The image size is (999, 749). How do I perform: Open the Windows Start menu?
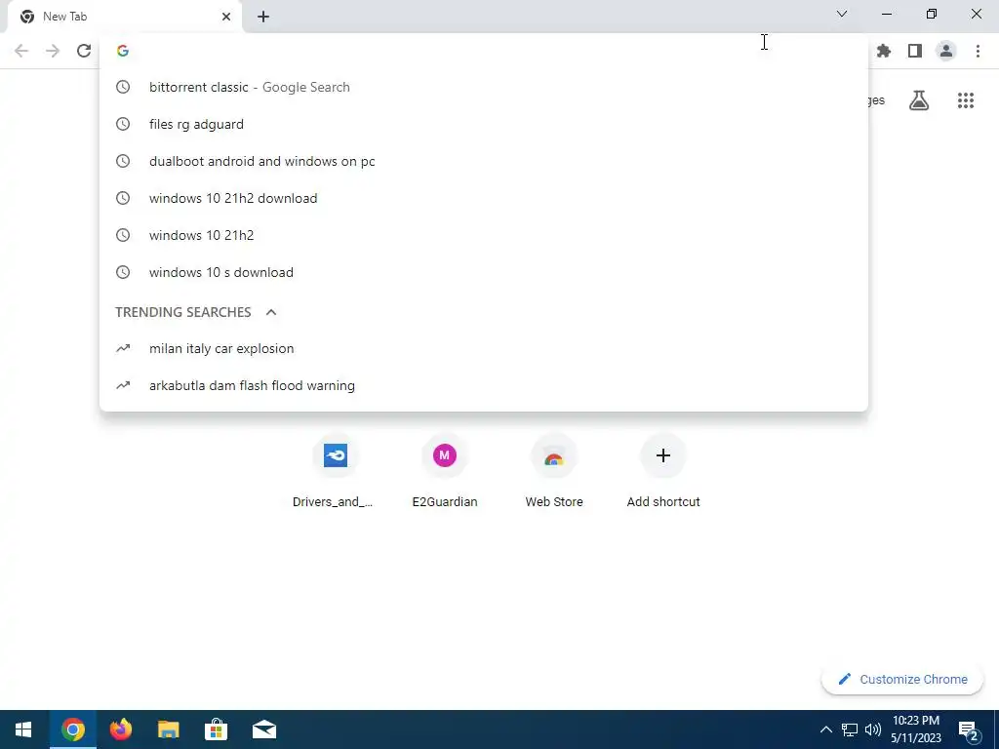(x=23, y=729)
